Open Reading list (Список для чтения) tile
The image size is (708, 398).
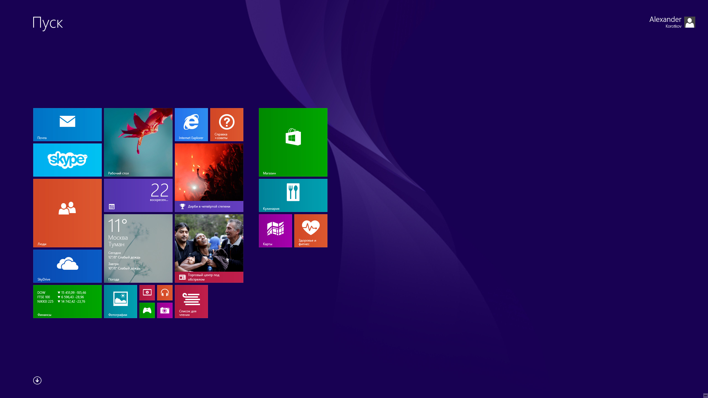point(191,301)
